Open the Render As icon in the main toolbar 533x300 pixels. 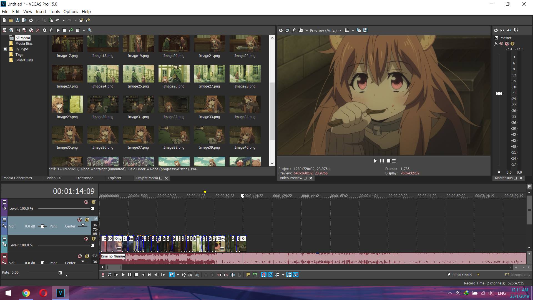24,20
